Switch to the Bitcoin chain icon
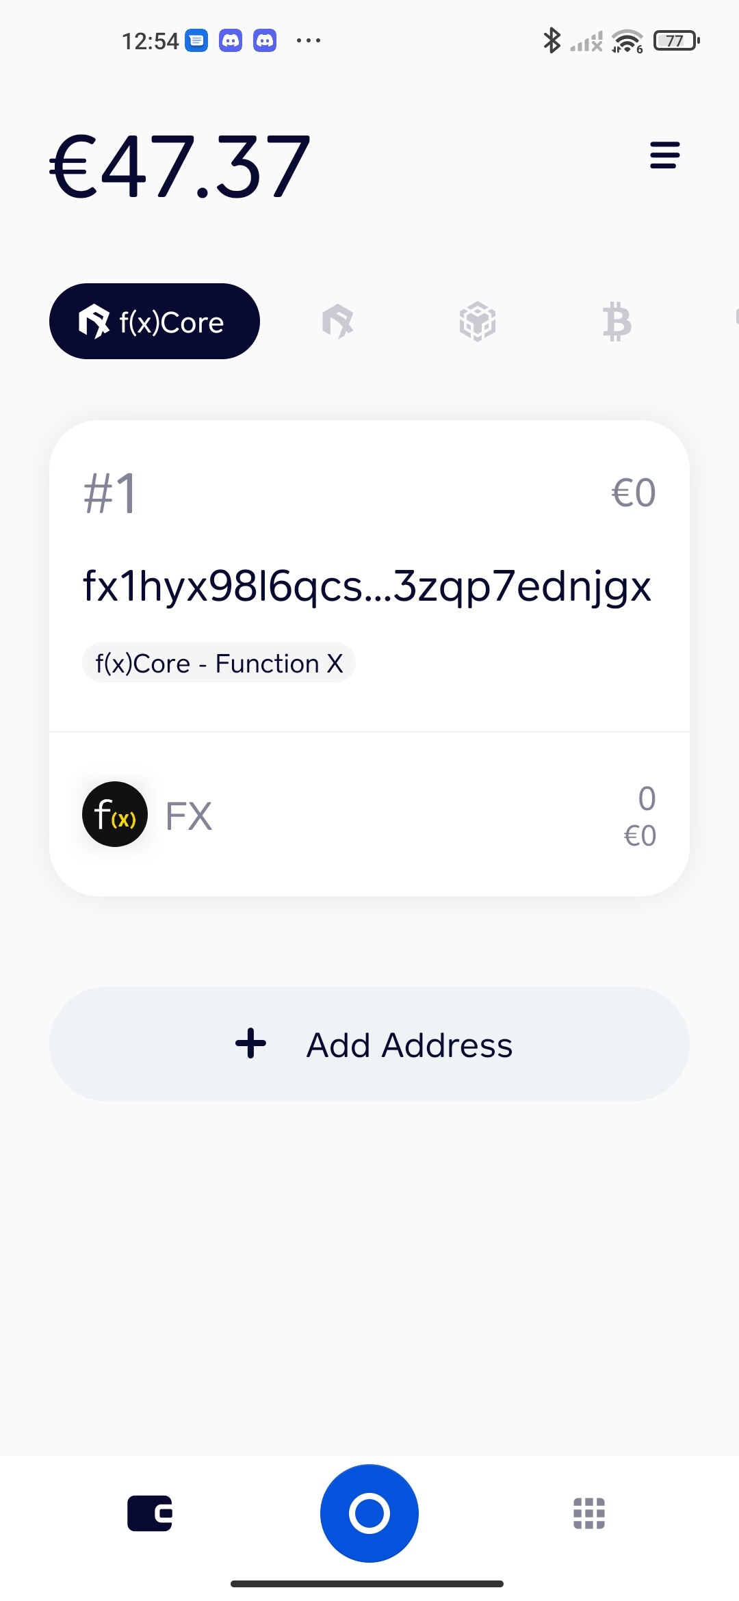This screenshot has width=739, height=1601. tap(617, 322)
